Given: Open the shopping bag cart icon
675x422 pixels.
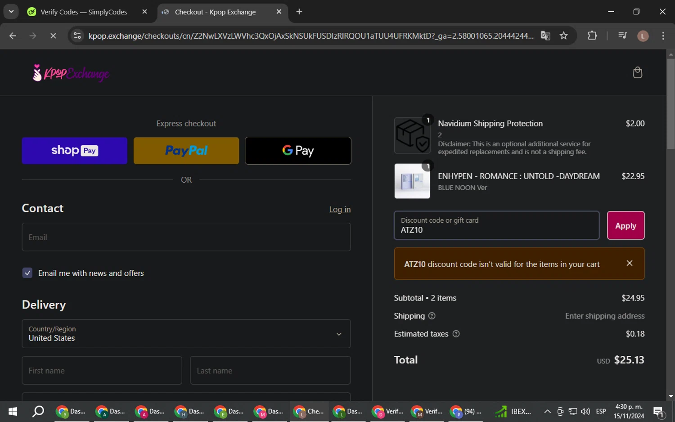Looking at the screenshot, I should (637, 72).
